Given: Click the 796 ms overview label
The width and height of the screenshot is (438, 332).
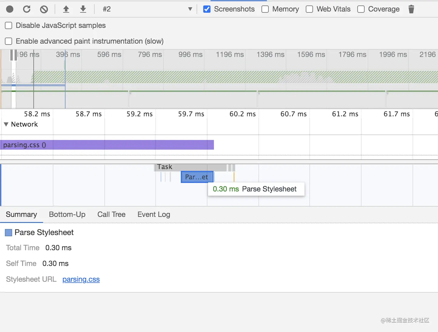Looking at the screenshot, I should [x=150, y=55].
